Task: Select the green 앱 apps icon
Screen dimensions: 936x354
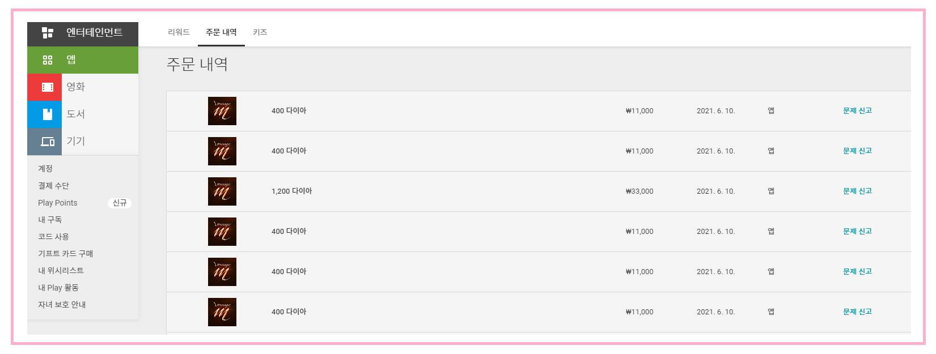Action: (x=48, y=60)
